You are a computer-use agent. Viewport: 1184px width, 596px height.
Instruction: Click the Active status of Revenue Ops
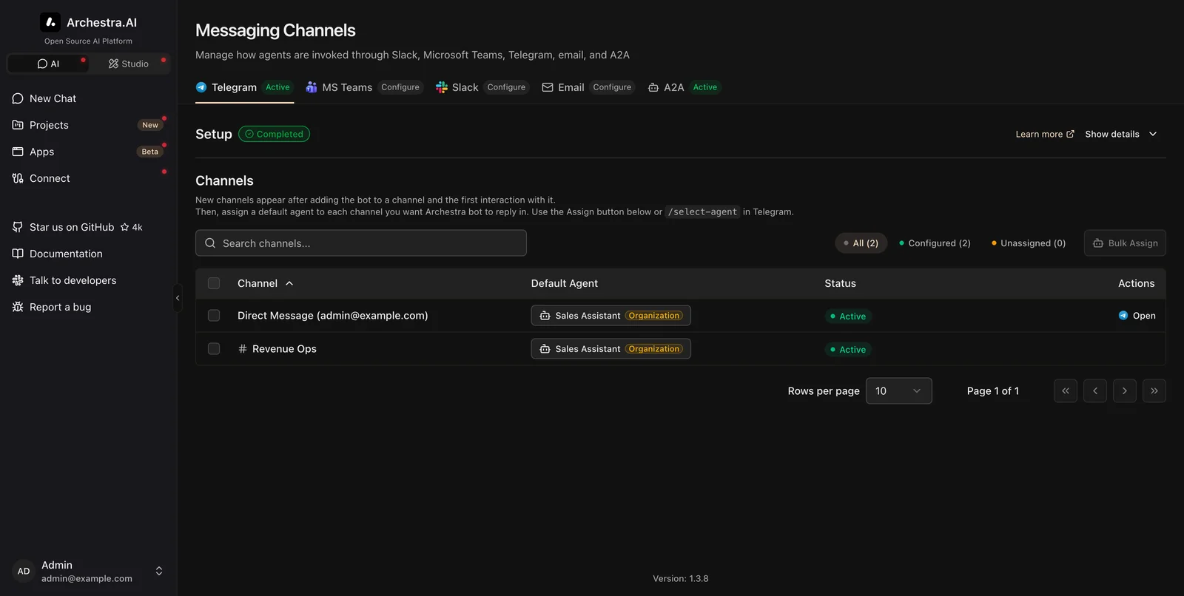(848, 350)
